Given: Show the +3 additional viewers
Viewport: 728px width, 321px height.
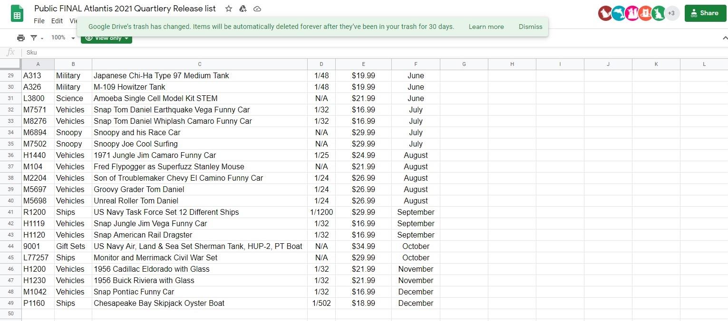Looking at the screenshot, I should pos(671,13).
